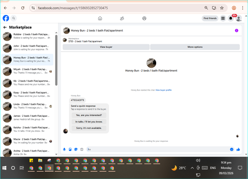Click the address bar URL

point(73,8)
